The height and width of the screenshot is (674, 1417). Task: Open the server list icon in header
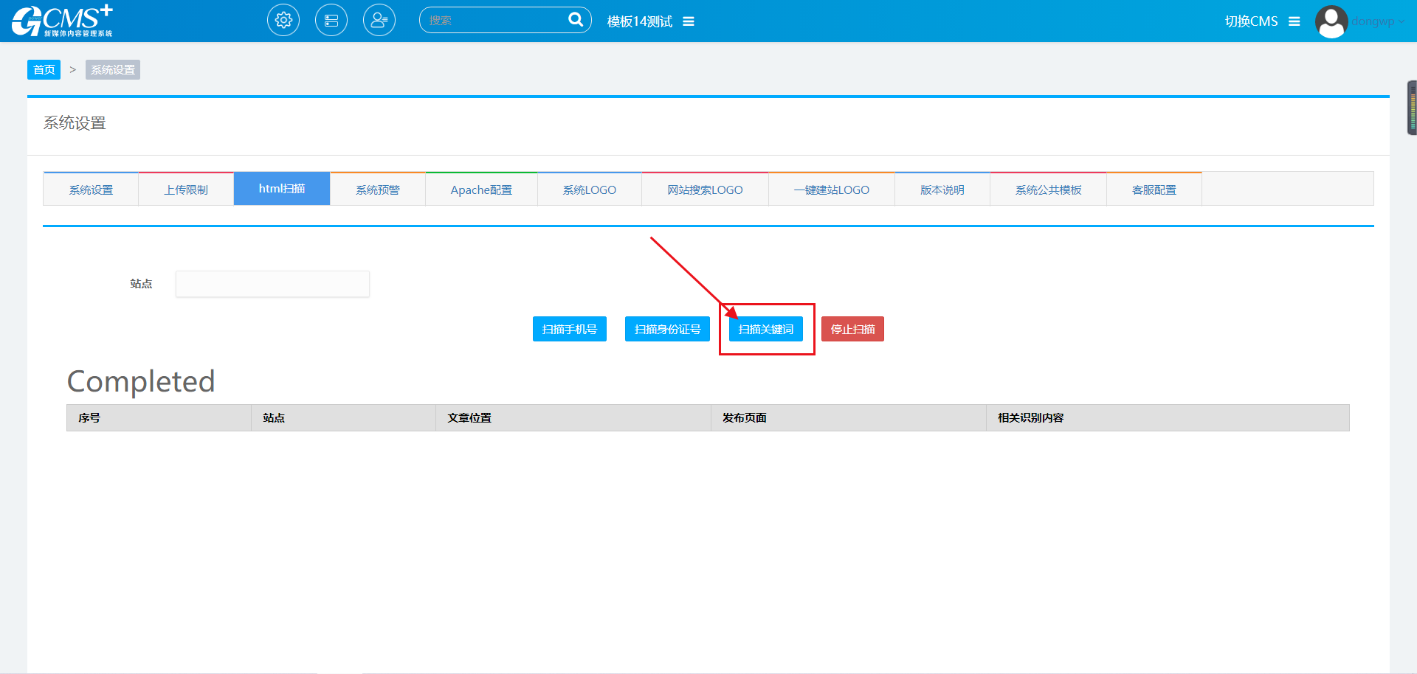[331, 21]
